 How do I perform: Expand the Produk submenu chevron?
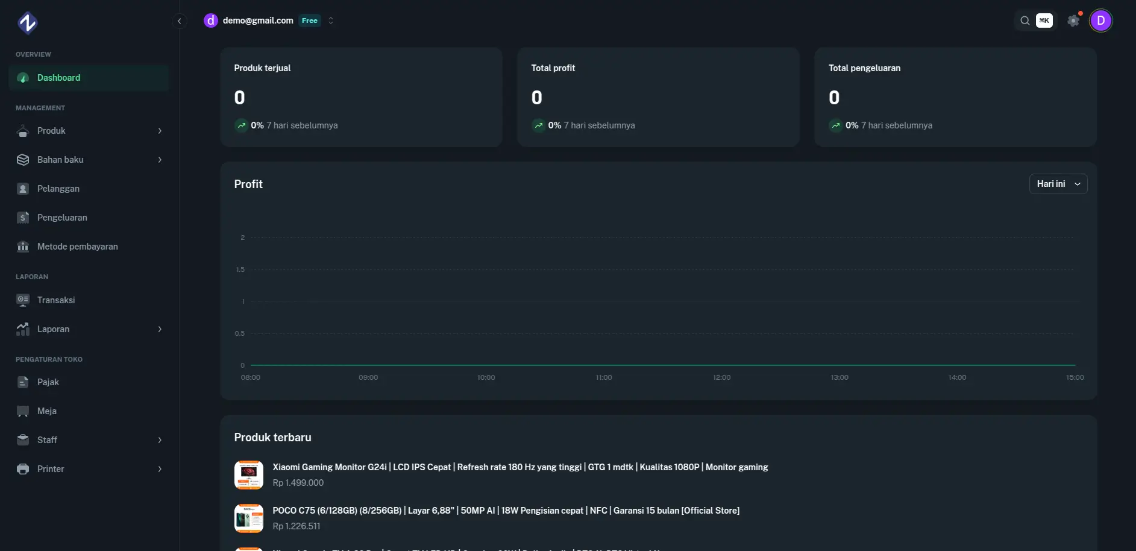pos(160,131)
